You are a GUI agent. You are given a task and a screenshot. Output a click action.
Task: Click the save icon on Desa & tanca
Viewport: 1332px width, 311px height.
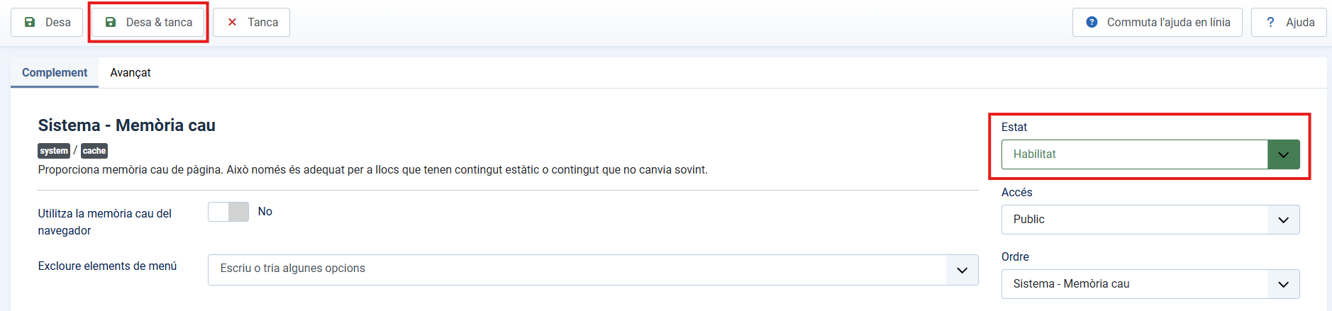(x=111, y=23)
